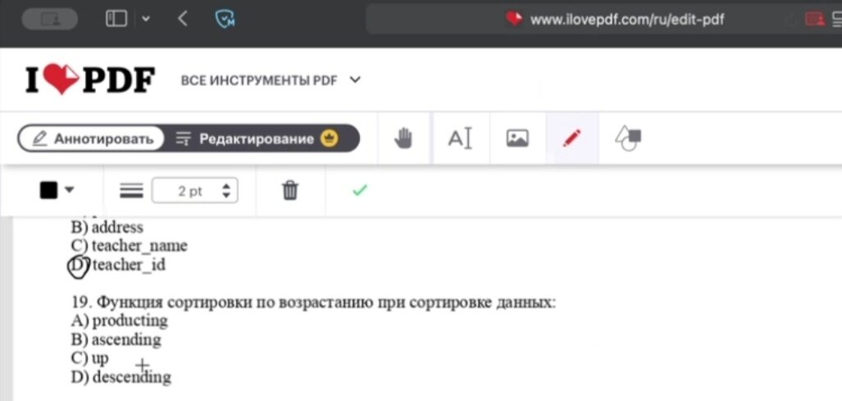The image size is (842, 401).
Task: Toggle the browser sidebar button
Action: [116, 20]
